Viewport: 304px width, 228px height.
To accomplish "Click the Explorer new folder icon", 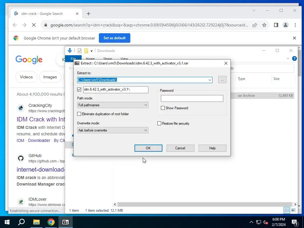I will pos(86,51).
